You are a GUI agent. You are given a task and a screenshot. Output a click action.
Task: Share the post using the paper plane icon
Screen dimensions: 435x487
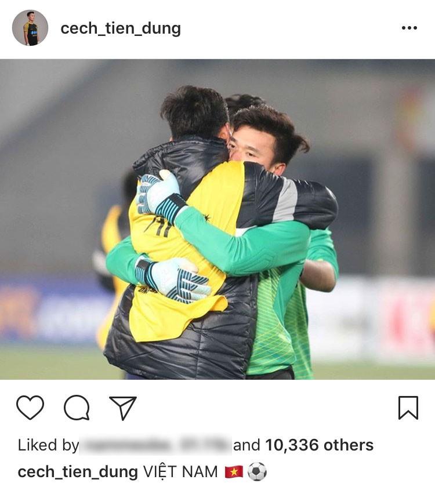[123, 408]
